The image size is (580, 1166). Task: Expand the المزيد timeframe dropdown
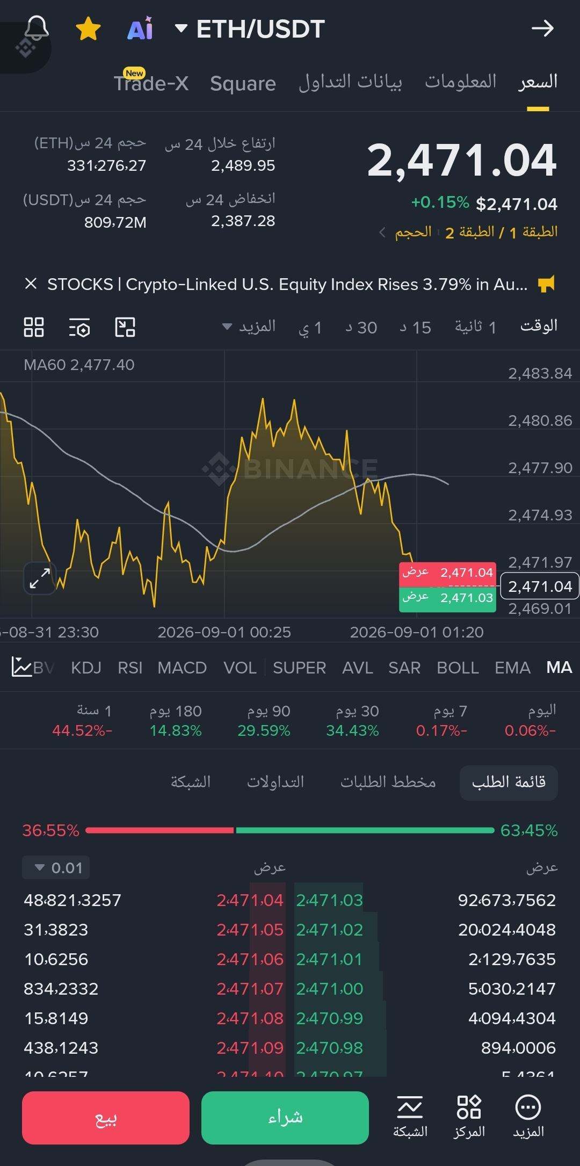tap(249, 327)
